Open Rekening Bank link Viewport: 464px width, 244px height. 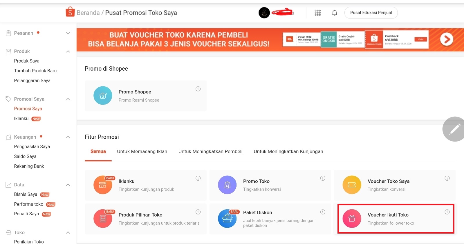[29, 166]
